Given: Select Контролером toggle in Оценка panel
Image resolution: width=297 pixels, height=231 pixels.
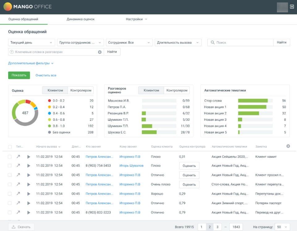Looking at the screenshot, I should (81, 91).
